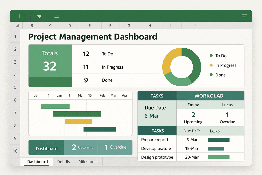
Task: Switch to the Details sheet tab
Action: [63, 162]
